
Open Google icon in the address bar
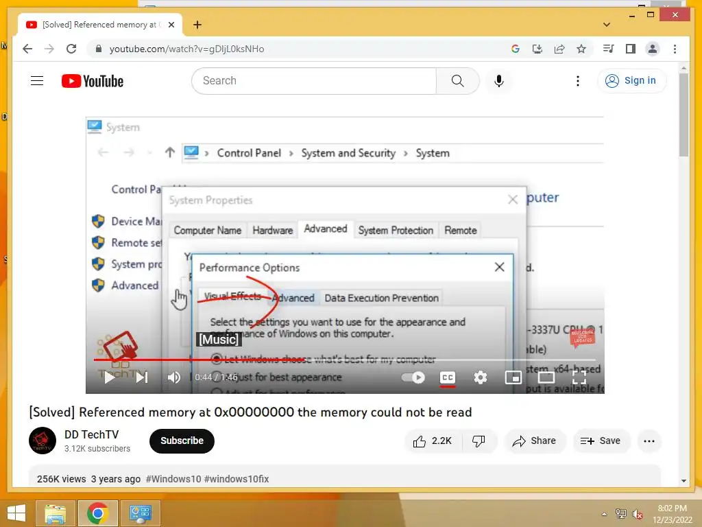click(516, 49)
